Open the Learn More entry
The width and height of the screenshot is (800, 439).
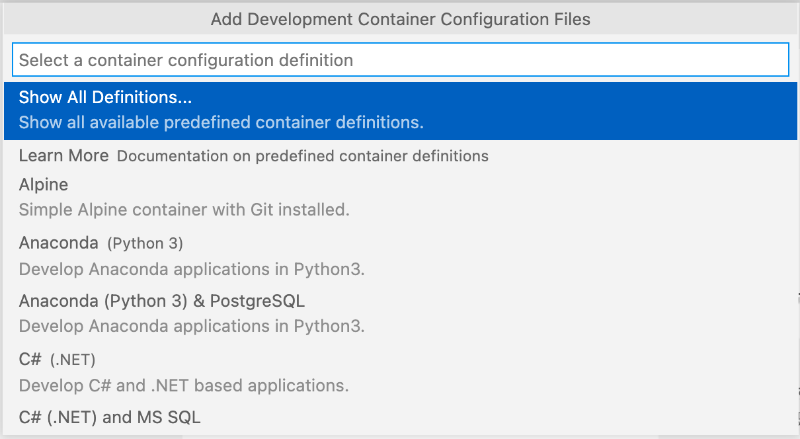tap(63, 156)
